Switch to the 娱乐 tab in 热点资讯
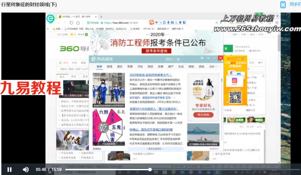301x175 pixels. [x=120, y=67]
